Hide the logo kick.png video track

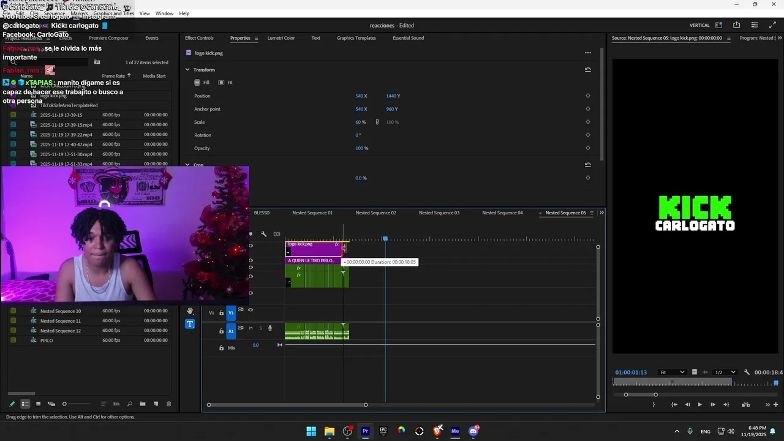tap(251, 246)
